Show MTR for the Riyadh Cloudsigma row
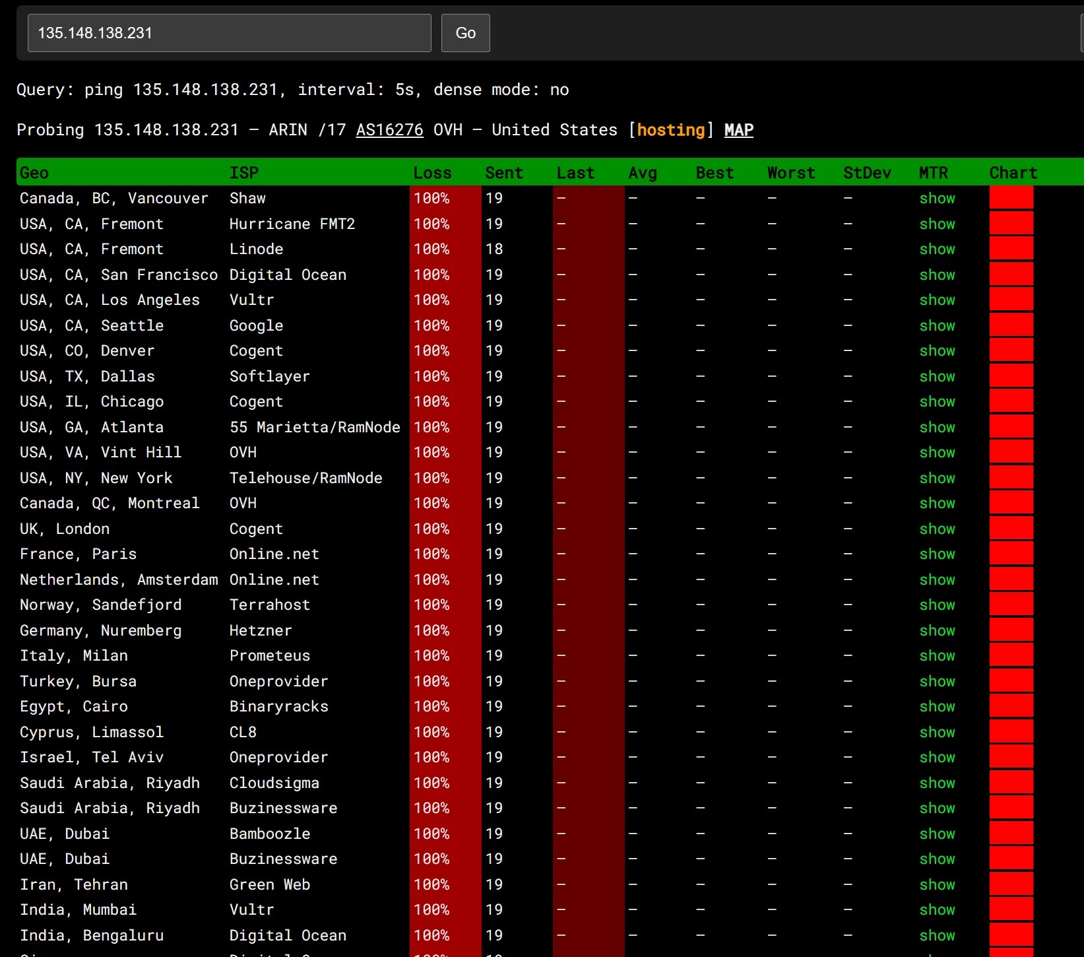Viewport: 1084px width, 957px height. 937,783
